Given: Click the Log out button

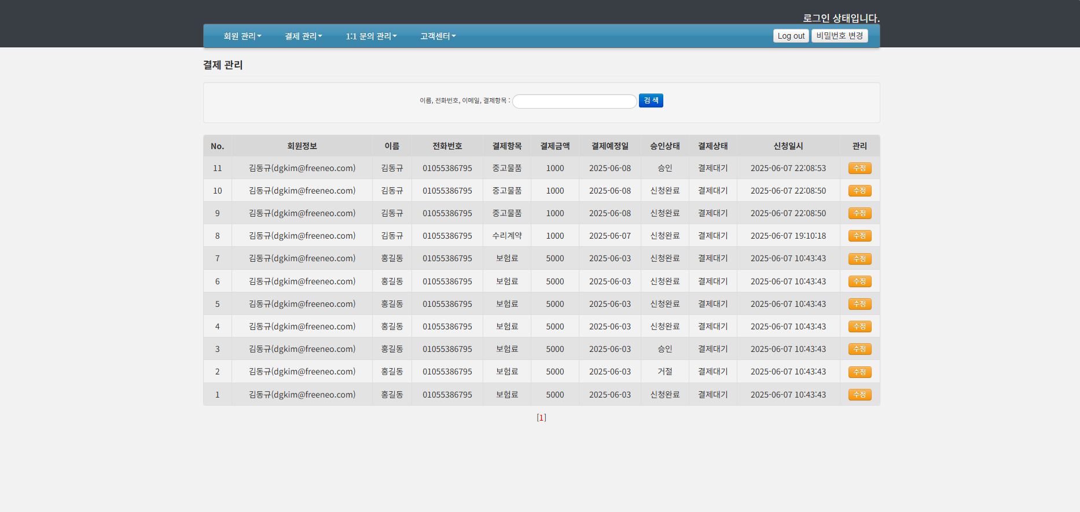Looking at the screenshot, I should 791,36.
